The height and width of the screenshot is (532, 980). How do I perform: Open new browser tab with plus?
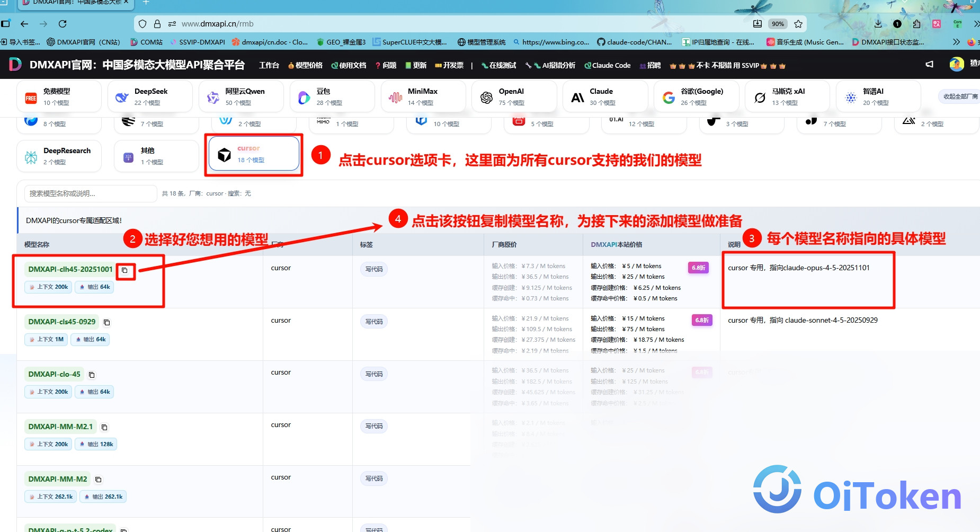146,3
